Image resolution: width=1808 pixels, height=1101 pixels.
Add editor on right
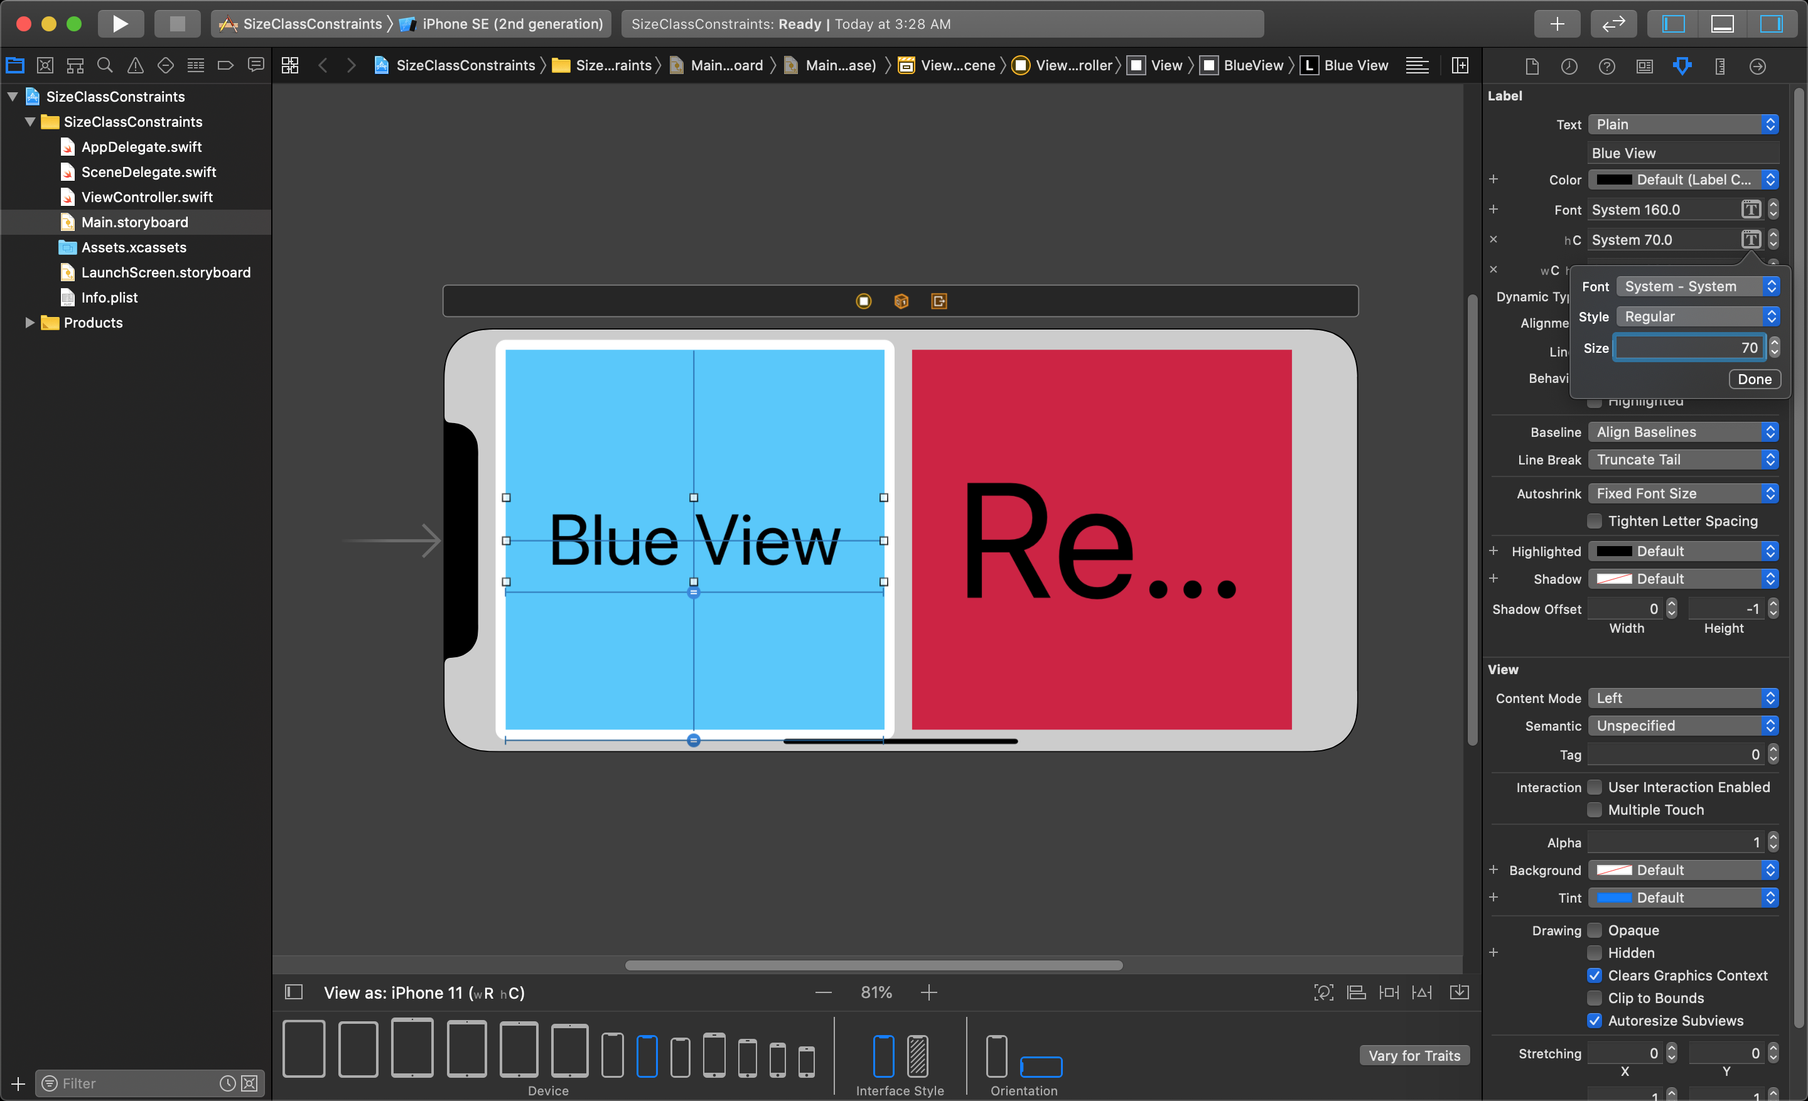(x=1460, y=65)
